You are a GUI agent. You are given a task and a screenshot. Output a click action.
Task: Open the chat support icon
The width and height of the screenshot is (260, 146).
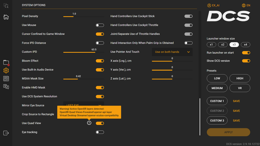(x=6, y=87)
